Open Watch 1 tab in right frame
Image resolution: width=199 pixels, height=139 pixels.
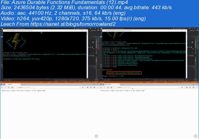pos(109,80)
